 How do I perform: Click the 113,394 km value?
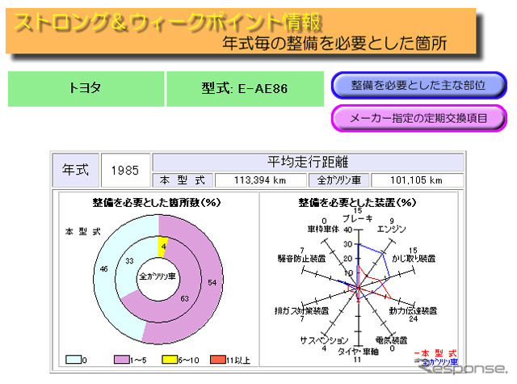pos(260,180)
